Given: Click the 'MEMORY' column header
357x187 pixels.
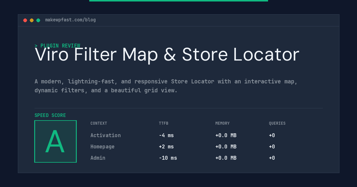Looking at the screenshot, I should 223,123.
